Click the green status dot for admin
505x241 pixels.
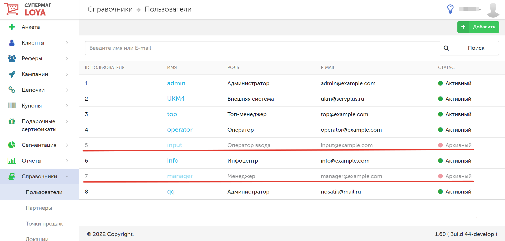pyautogui.click(x=441, y=83)
